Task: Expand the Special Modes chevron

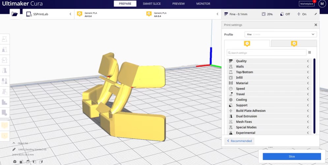Action: point(308,127)
